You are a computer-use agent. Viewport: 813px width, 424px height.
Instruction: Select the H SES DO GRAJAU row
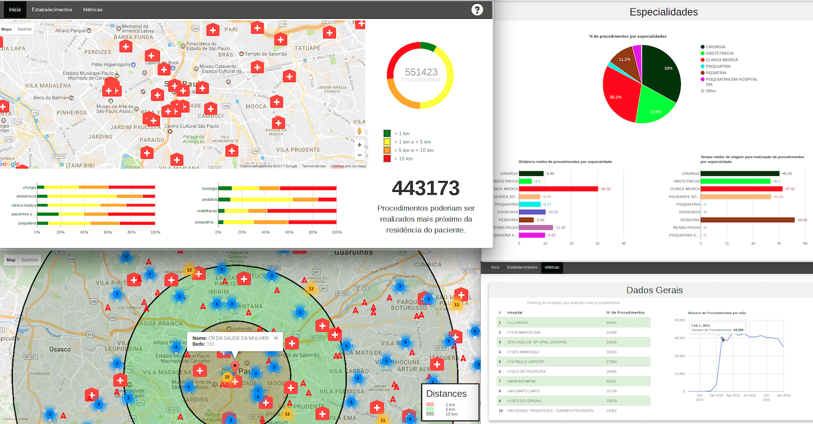573,401
